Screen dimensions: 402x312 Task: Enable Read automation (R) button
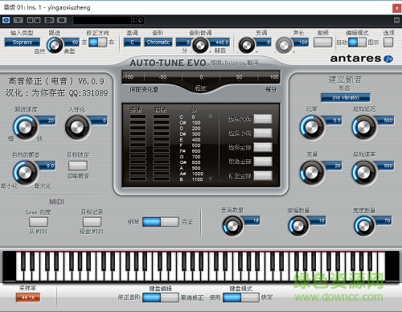coord(30,20)
